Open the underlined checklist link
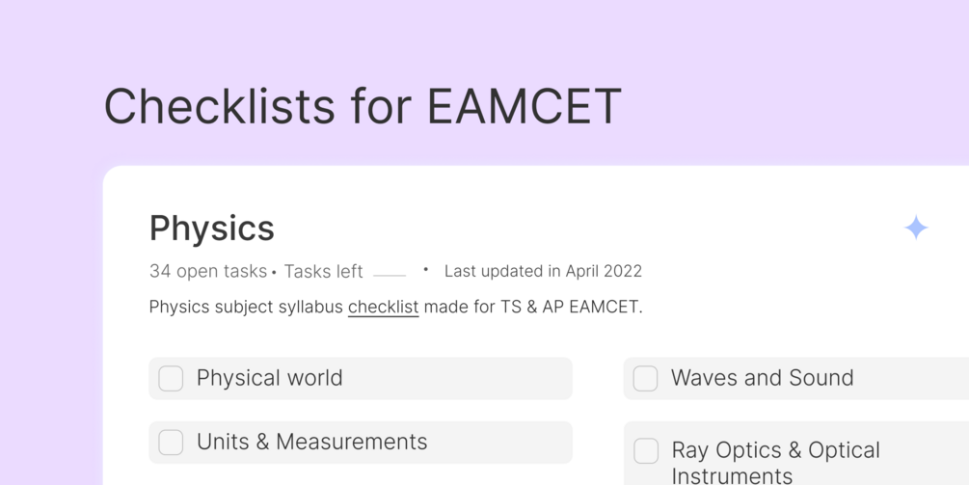The width and height of the screenshot is (969, 485). pyautogui.click(x=383, y=308)
